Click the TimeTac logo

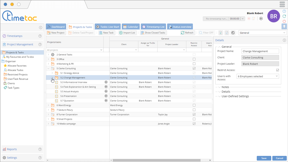(19, 16)
